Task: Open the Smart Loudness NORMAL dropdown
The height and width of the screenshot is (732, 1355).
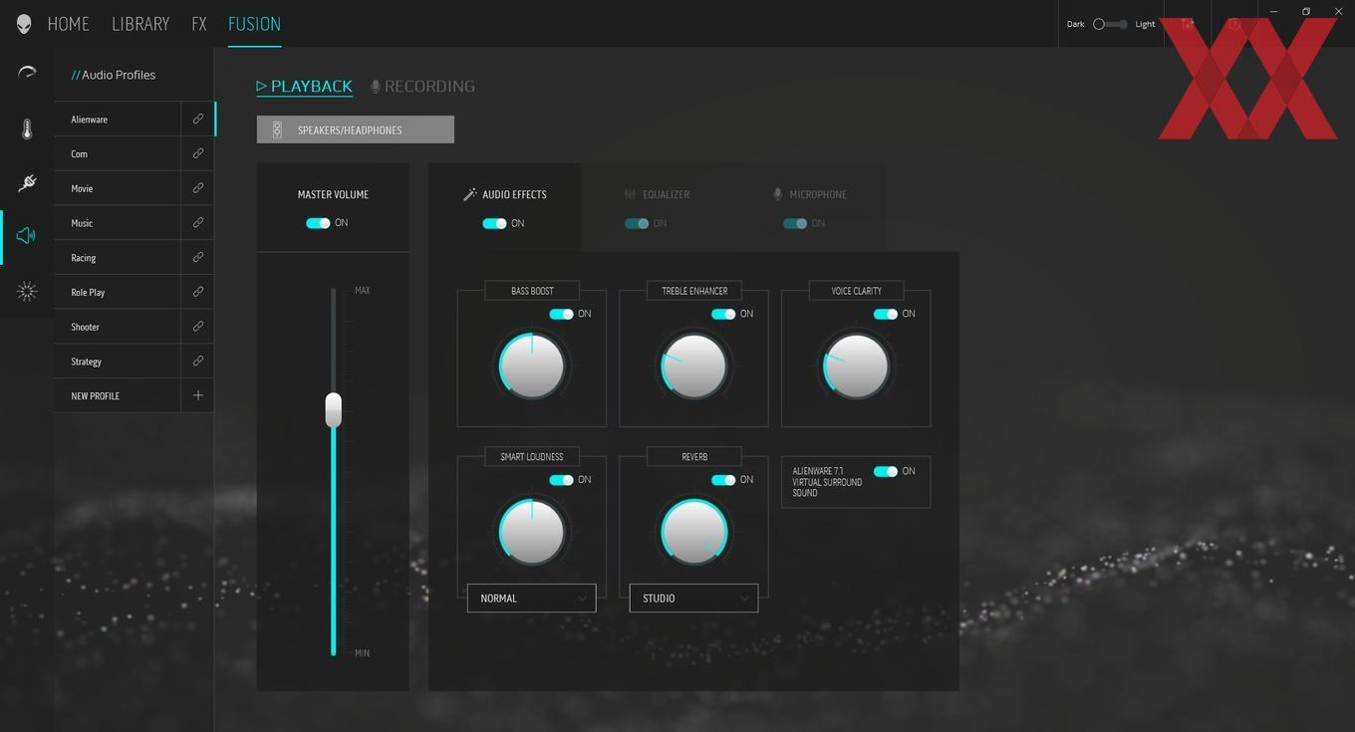Action: 532,598
